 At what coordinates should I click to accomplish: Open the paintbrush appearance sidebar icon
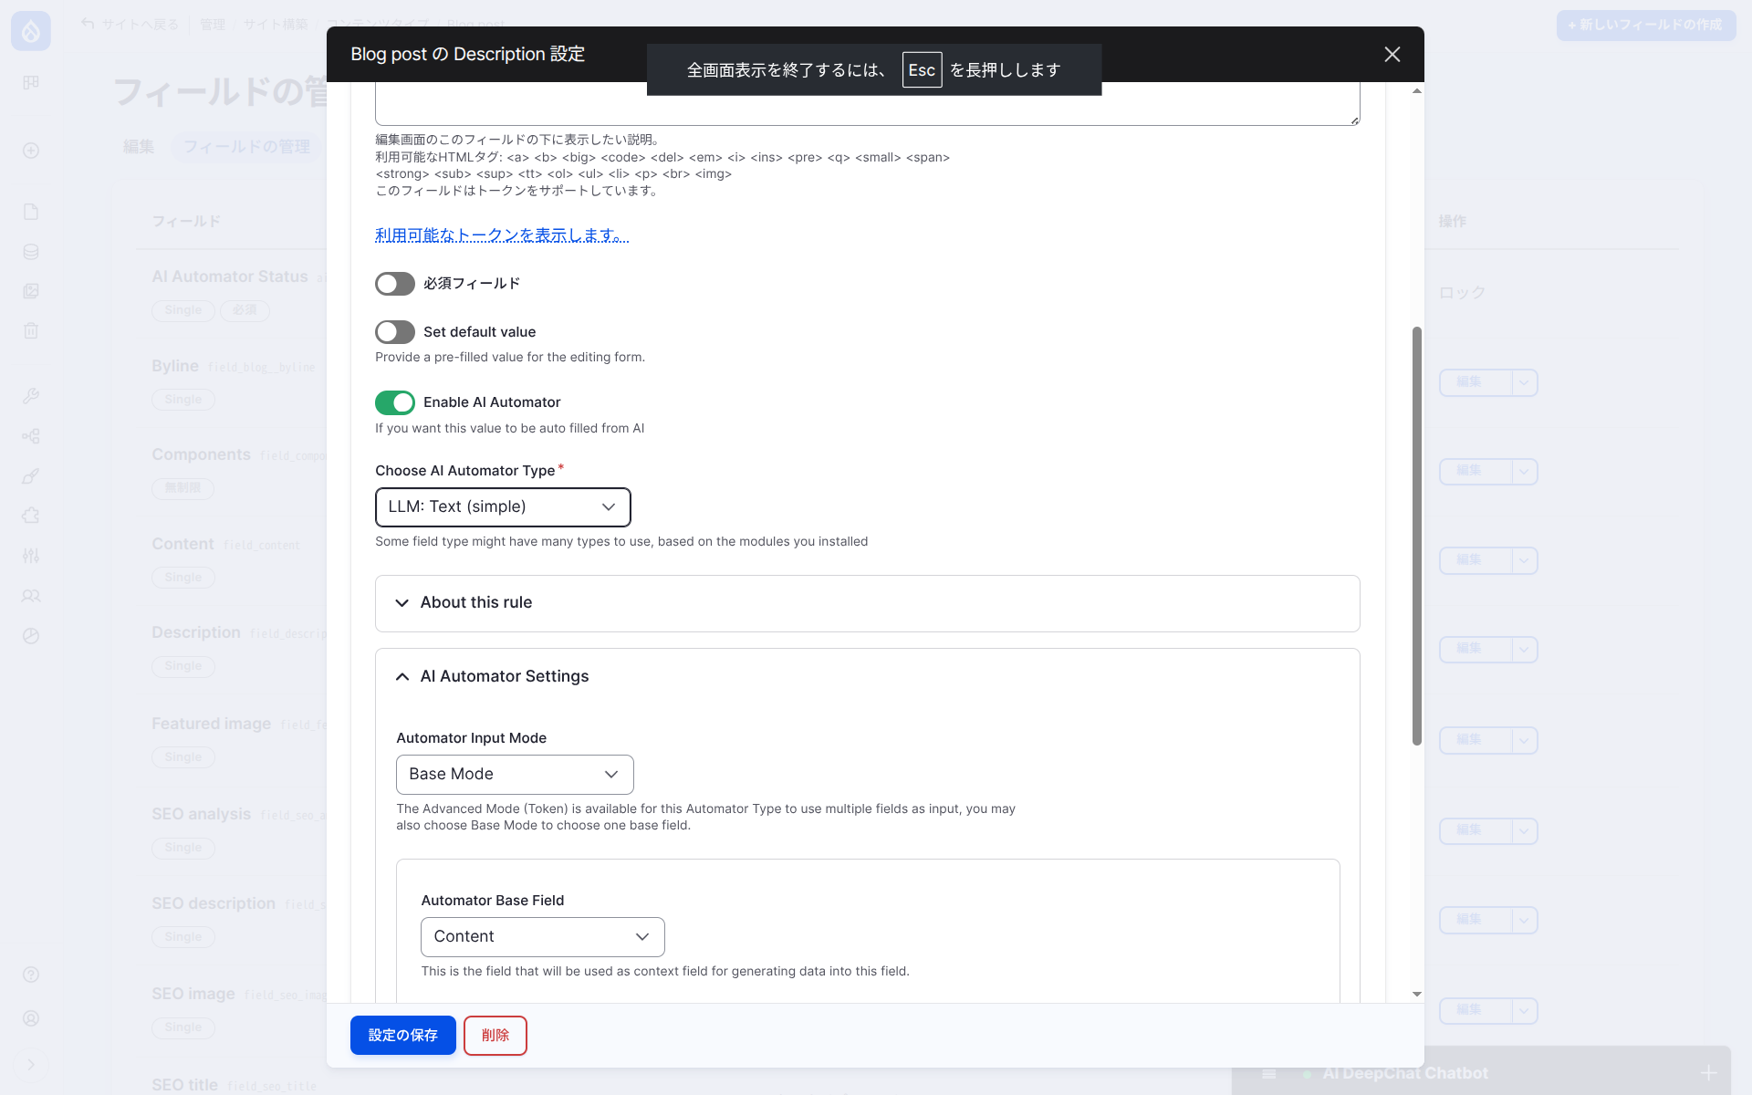point(31,476)
